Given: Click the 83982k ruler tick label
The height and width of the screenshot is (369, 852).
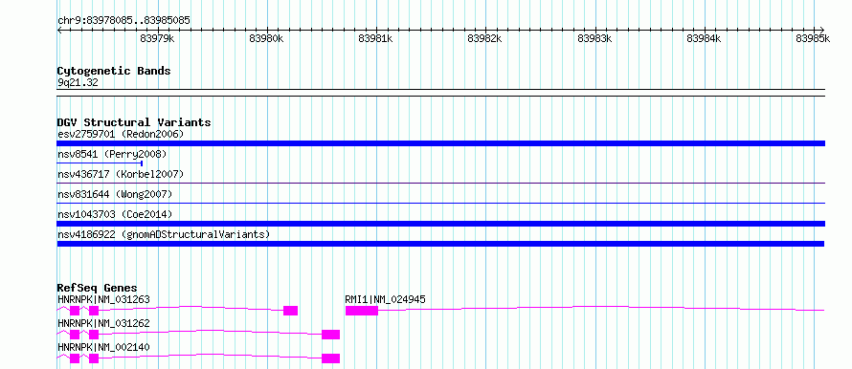Looking at the screenshot, I should pyautogui.click(x=484, y=38).
